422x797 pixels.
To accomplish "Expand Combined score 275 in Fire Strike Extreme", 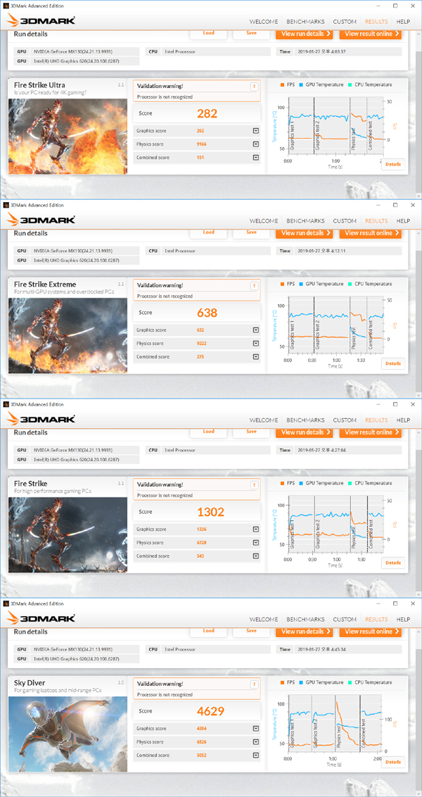I will [x=255, y=357].
